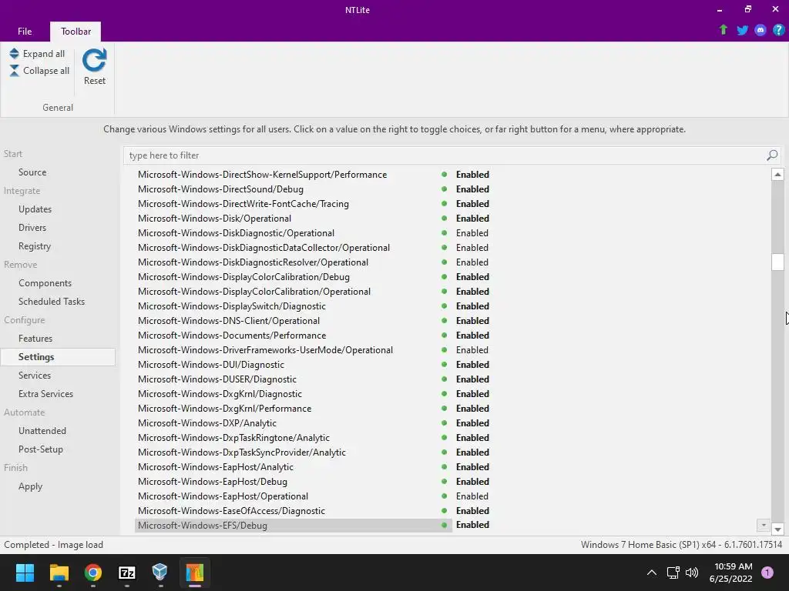Click Collapse all in the toolbar
789x591 pixels.
click(x=39, y=71)
